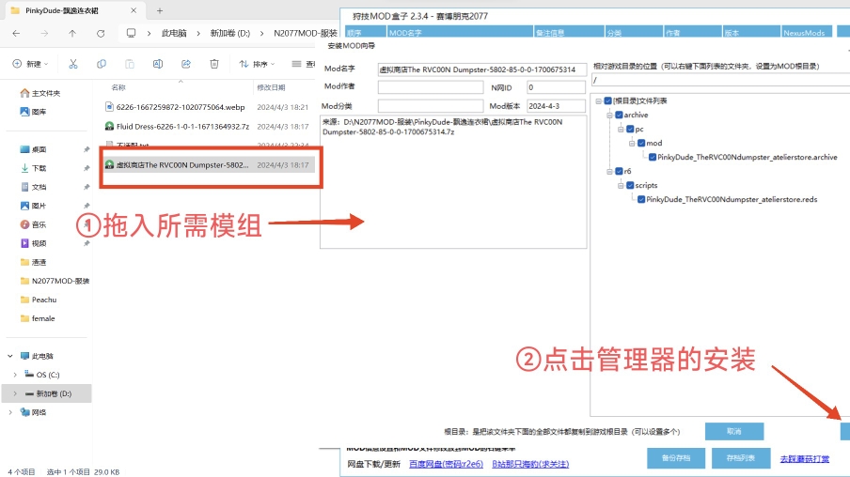Open the 排序 (Sort) dropdown menu
Image resolution: width=850 pixels, height=477 pixels.
tap(257, 64)
